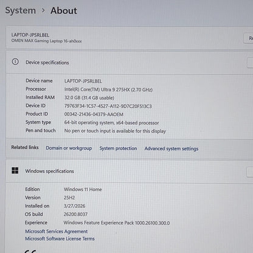Open Advanced system settings link
The height and width of the screenshot is (253, 253).
tap(172, 149)
